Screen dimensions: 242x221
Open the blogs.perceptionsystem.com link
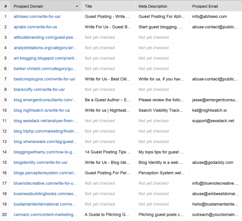tap(45, 173)
